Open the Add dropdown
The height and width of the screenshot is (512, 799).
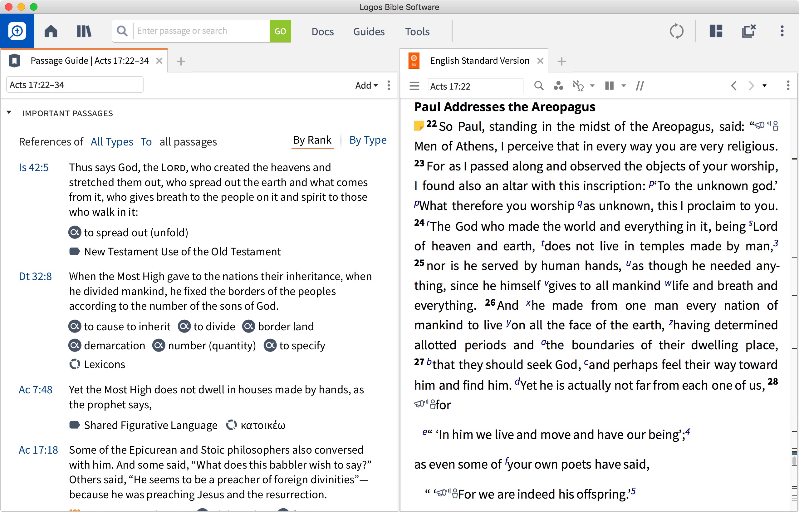(366, 86)
